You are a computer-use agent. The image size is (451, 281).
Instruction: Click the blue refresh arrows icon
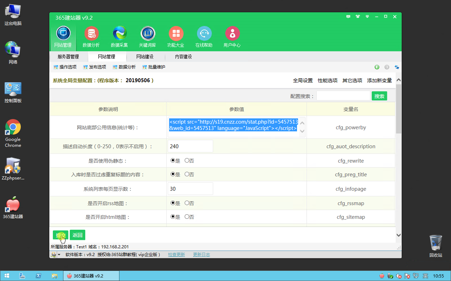(x=397, y=67)
